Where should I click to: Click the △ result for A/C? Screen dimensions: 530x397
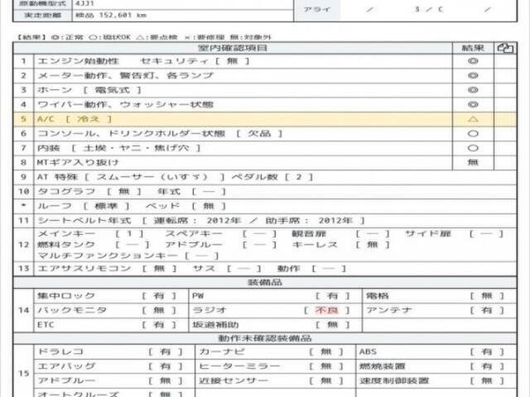coord(473,119)
